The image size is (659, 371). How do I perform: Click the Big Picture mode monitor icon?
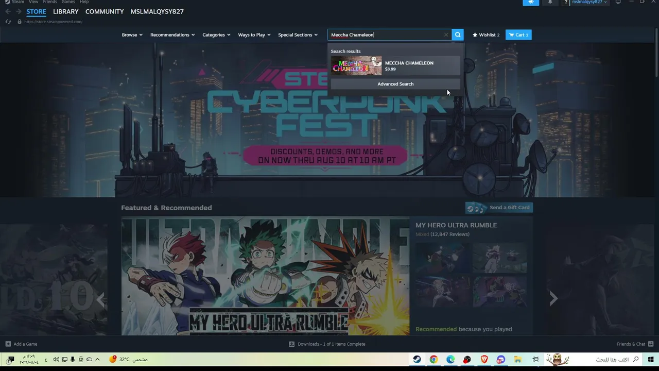point(618,2)
